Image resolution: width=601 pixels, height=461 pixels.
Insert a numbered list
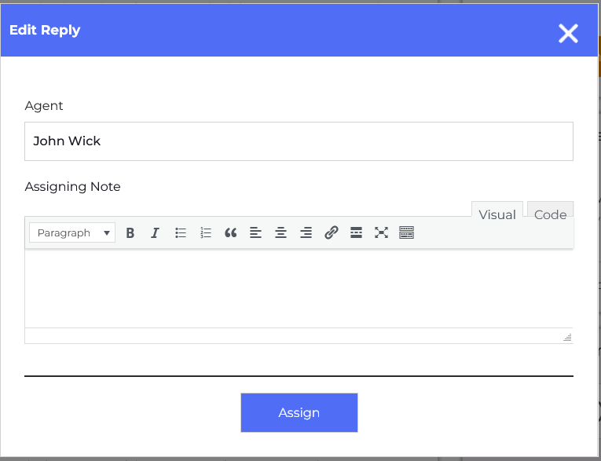pyautogui.click(x=206, y=232)
